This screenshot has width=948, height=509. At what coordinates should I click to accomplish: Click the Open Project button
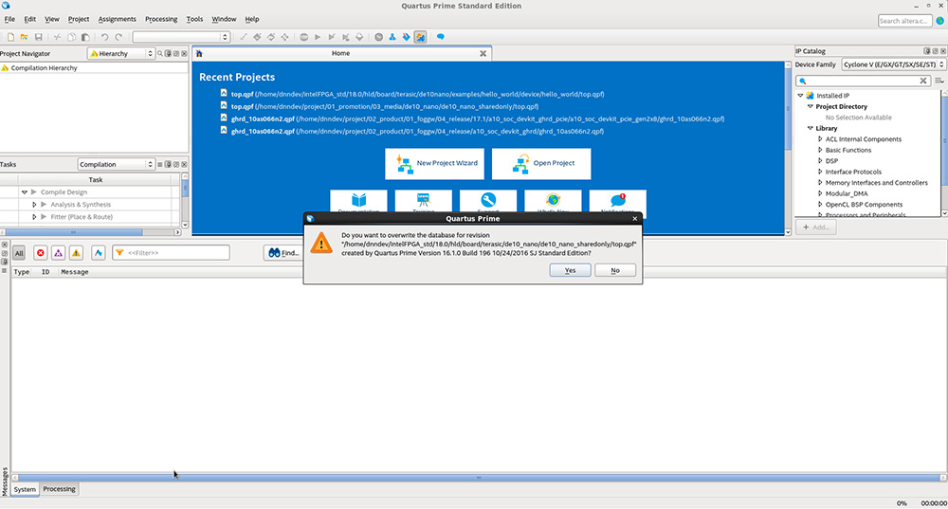pyautogui.click(x=541, y=163)
